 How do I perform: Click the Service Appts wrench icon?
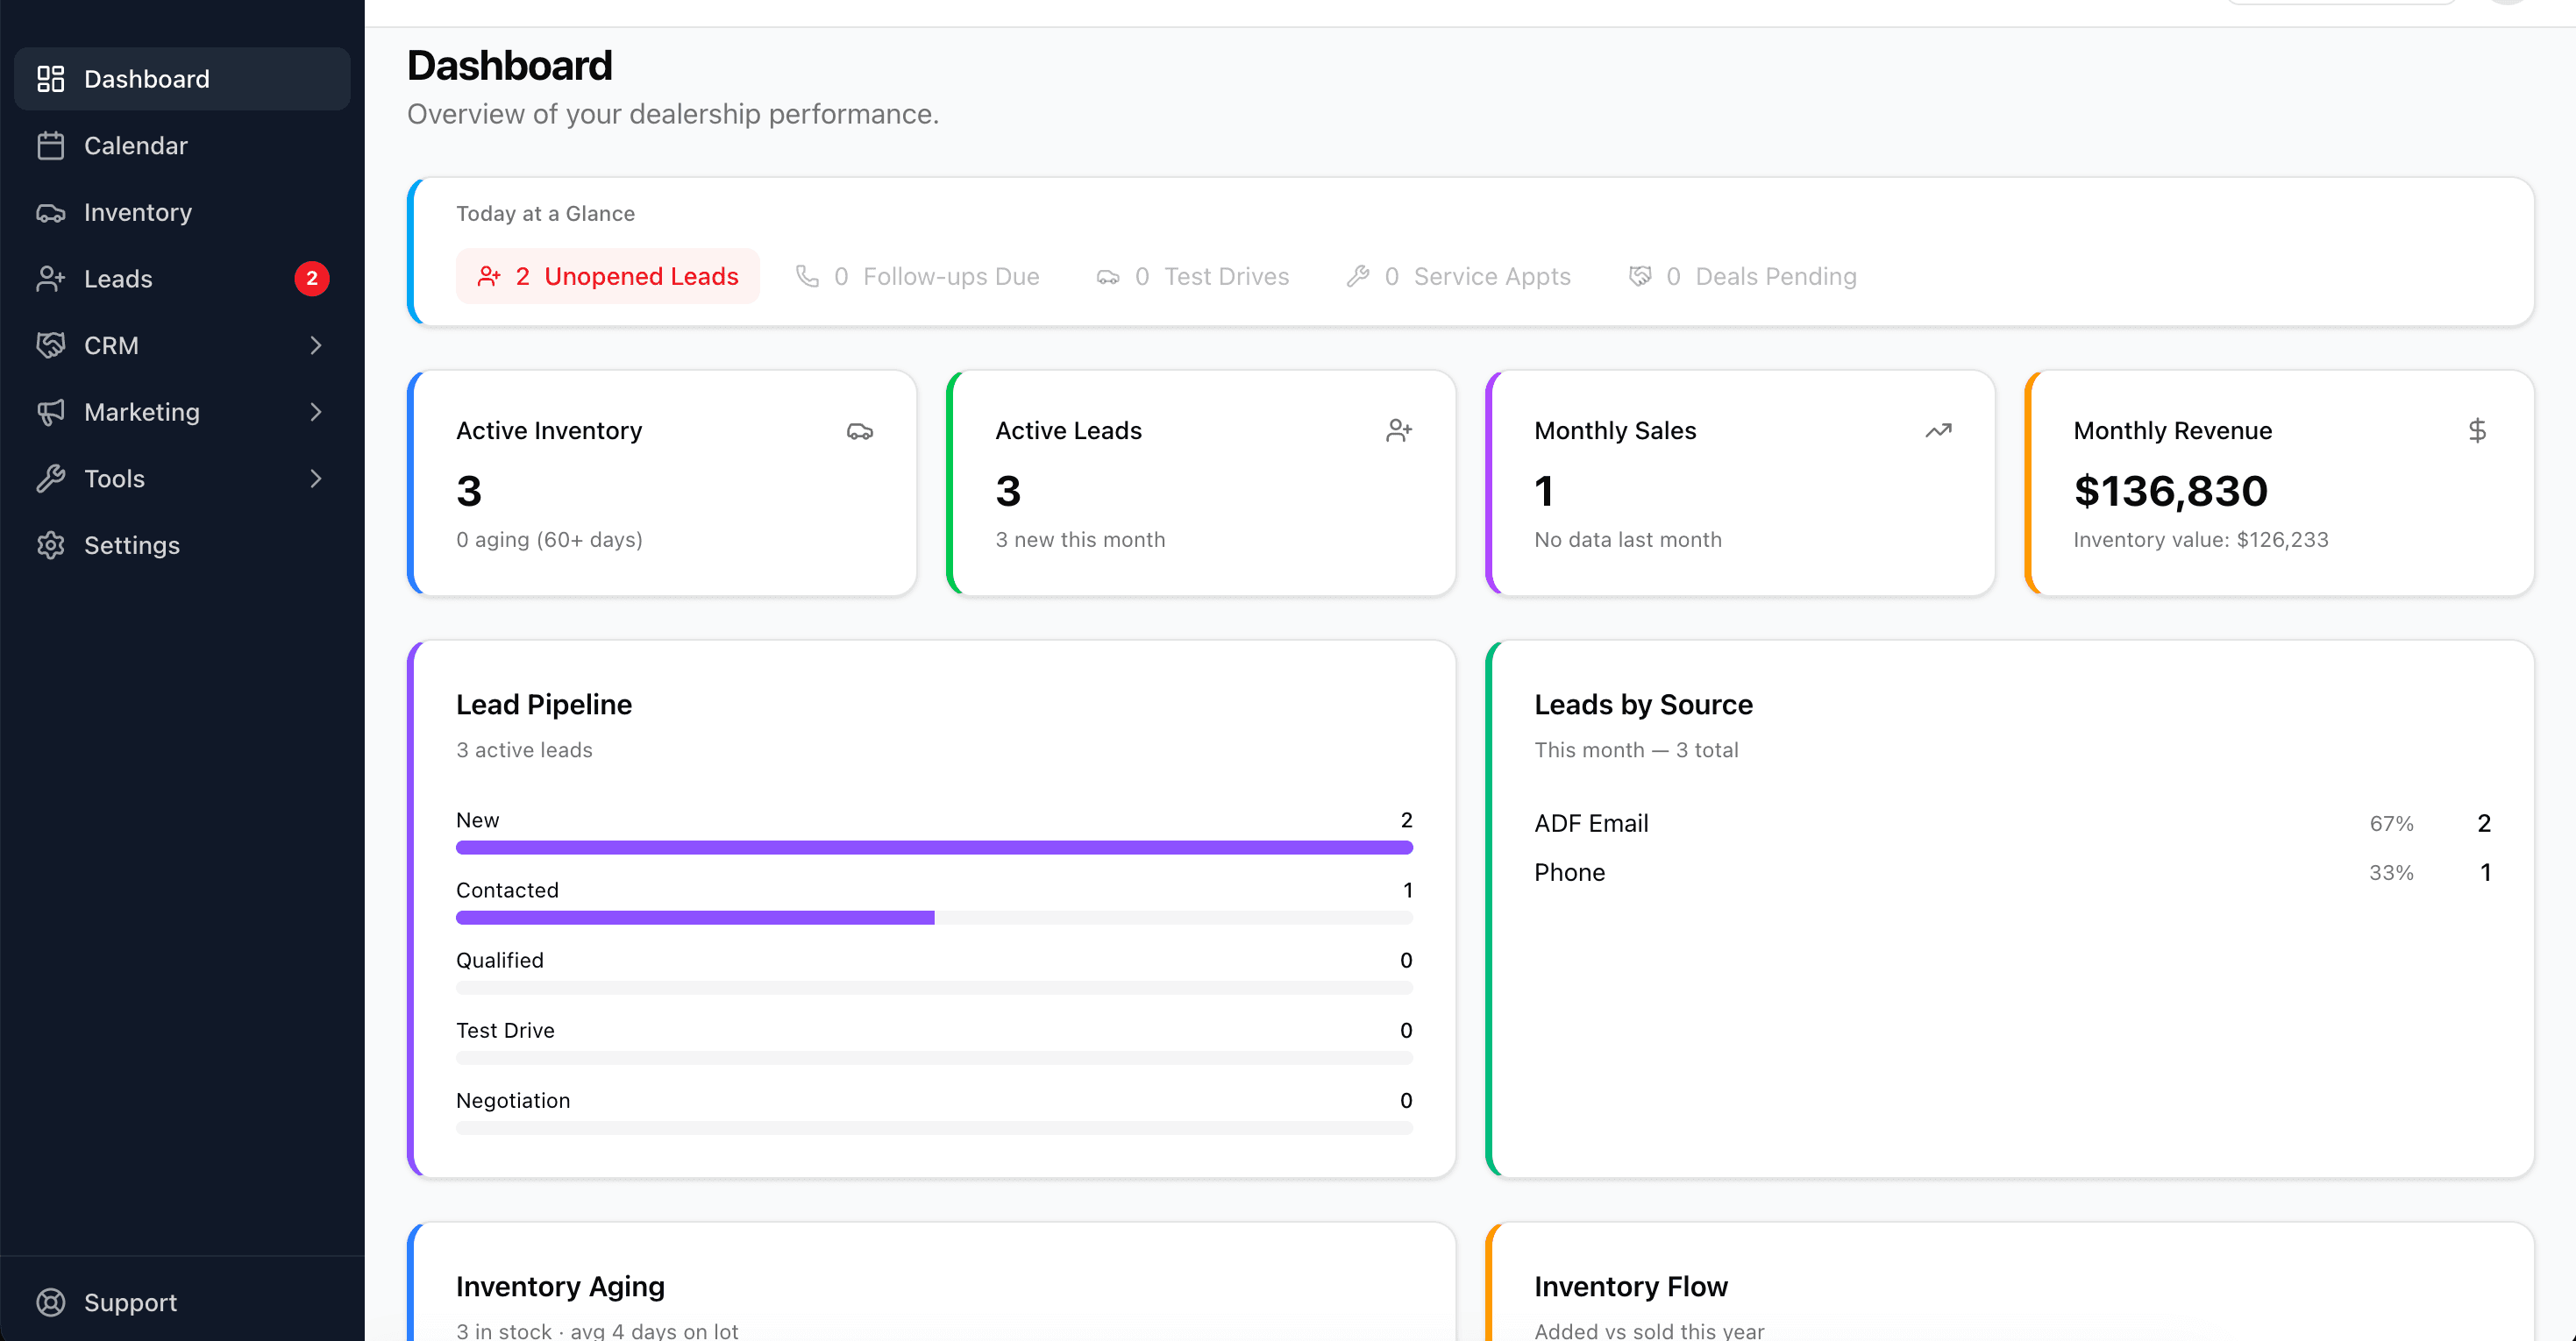[x=1358, y=276]
